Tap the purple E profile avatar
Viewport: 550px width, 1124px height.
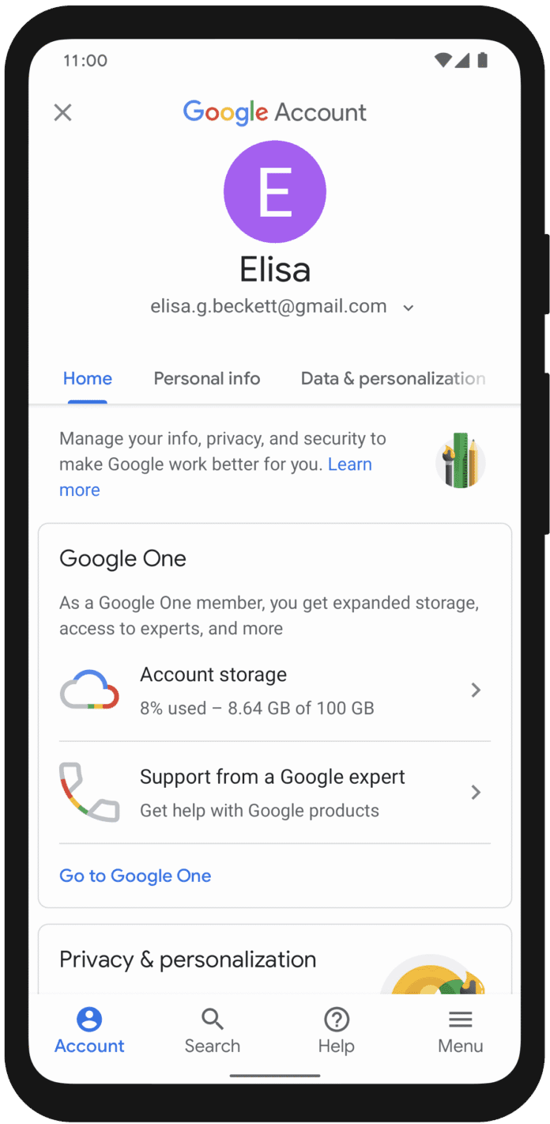[x=275, y=191]
